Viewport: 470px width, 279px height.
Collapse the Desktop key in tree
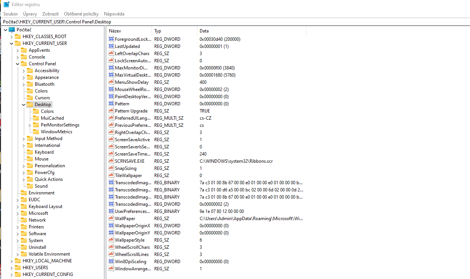(x=23, y=105)
